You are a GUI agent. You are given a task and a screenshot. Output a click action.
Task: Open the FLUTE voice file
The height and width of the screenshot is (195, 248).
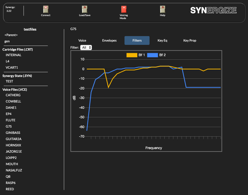(x=11, y=120)
